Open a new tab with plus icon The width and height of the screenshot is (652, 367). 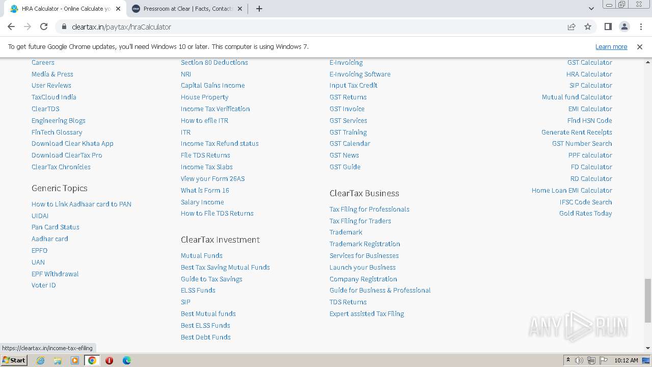[x=259, y=9]
